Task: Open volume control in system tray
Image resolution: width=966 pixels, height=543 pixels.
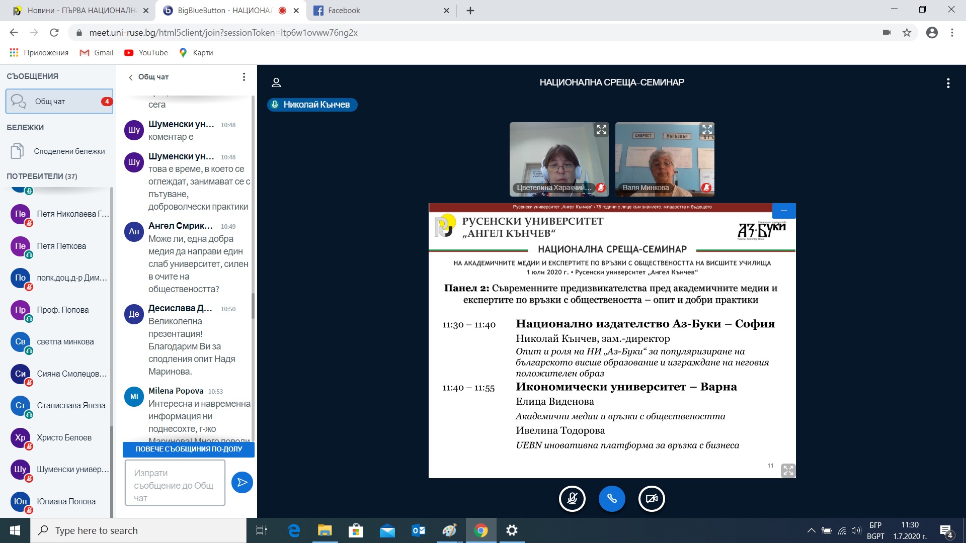Action: pos(856,531)
